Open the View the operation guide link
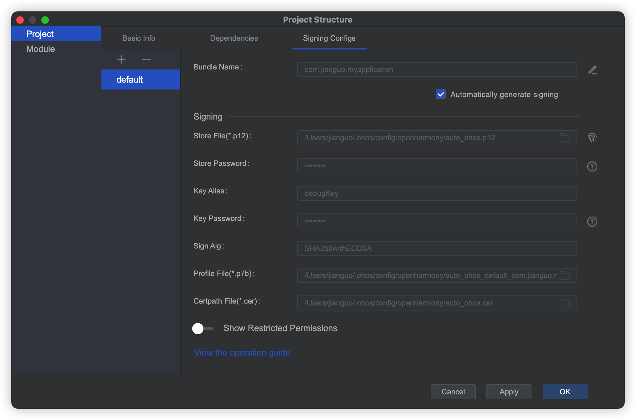This screenshot has width=636, height=420. 242,352
